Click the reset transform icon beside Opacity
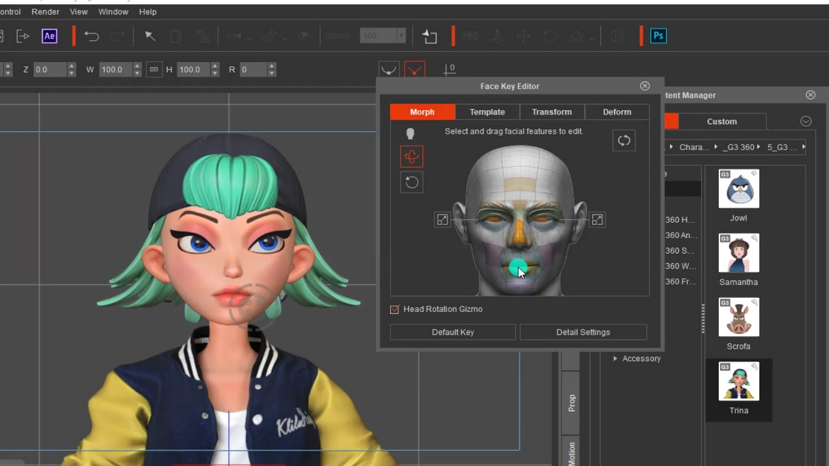Screen dimensions: 829x466 pos(429,36)
